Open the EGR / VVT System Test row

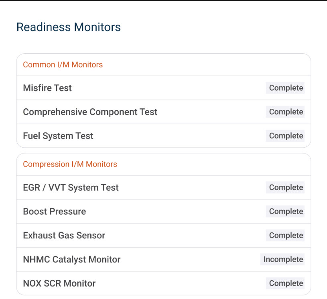(x=164, y=187)
